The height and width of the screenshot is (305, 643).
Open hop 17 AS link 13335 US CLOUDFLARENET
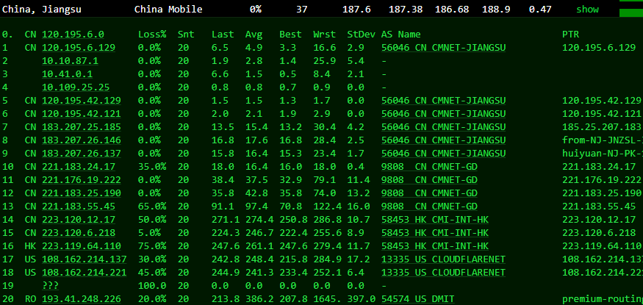click(443, 259)
